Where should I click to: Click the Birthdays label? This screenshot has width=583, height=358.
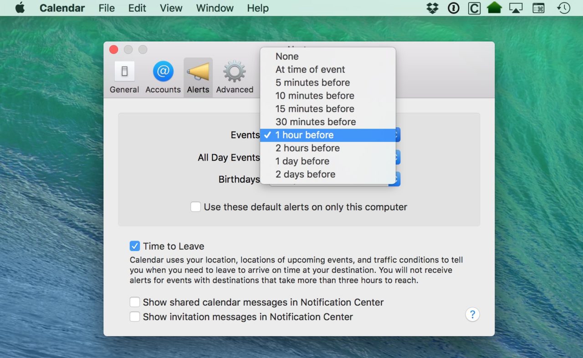click(239, 179)
